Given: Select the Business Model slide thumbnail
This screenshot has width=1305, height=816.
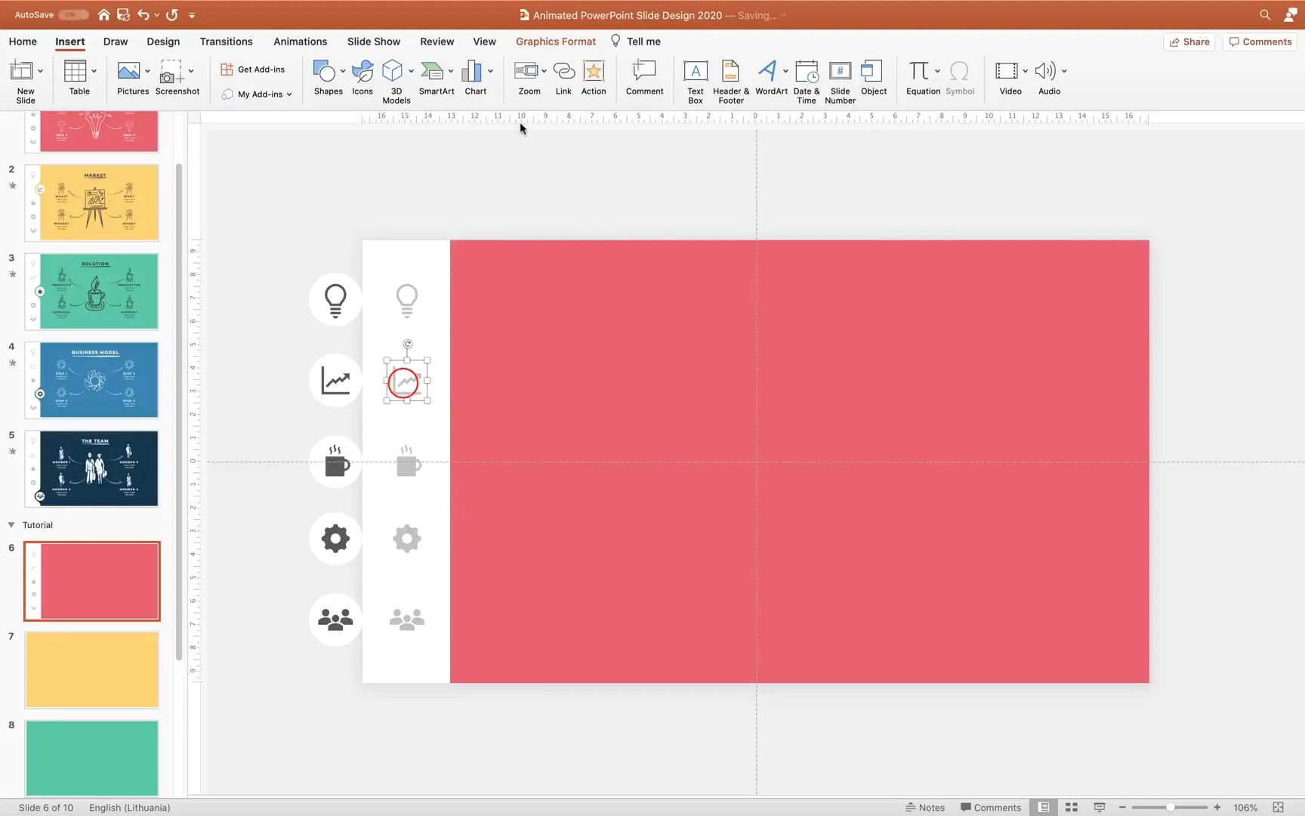Looking at the screenshot, I should 91,380.
